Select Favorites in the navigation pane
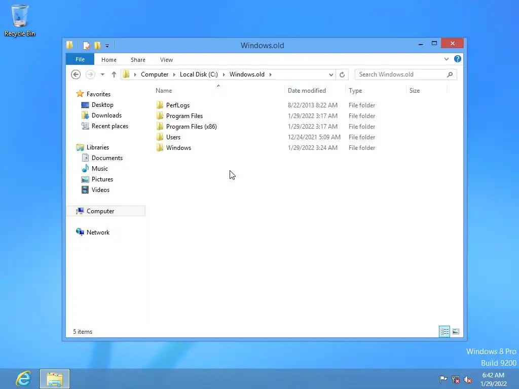Screen dimensions: 519x389 (x=98, y=94)
